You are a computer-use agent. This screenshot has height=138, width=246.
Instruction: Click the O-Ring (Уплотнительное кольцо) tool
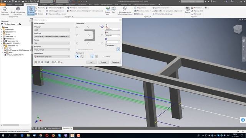163,14
